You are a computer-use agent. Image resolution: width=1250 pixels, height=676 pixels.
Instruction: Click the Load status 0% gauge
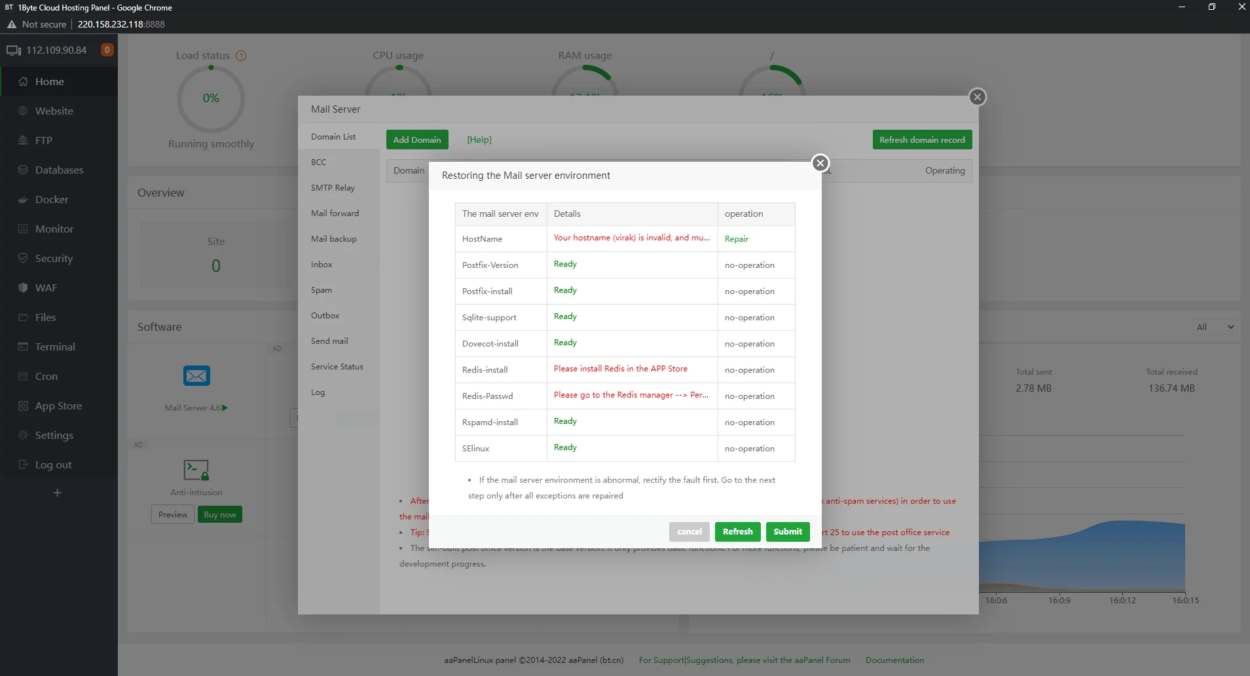click(x=211, y=99)
